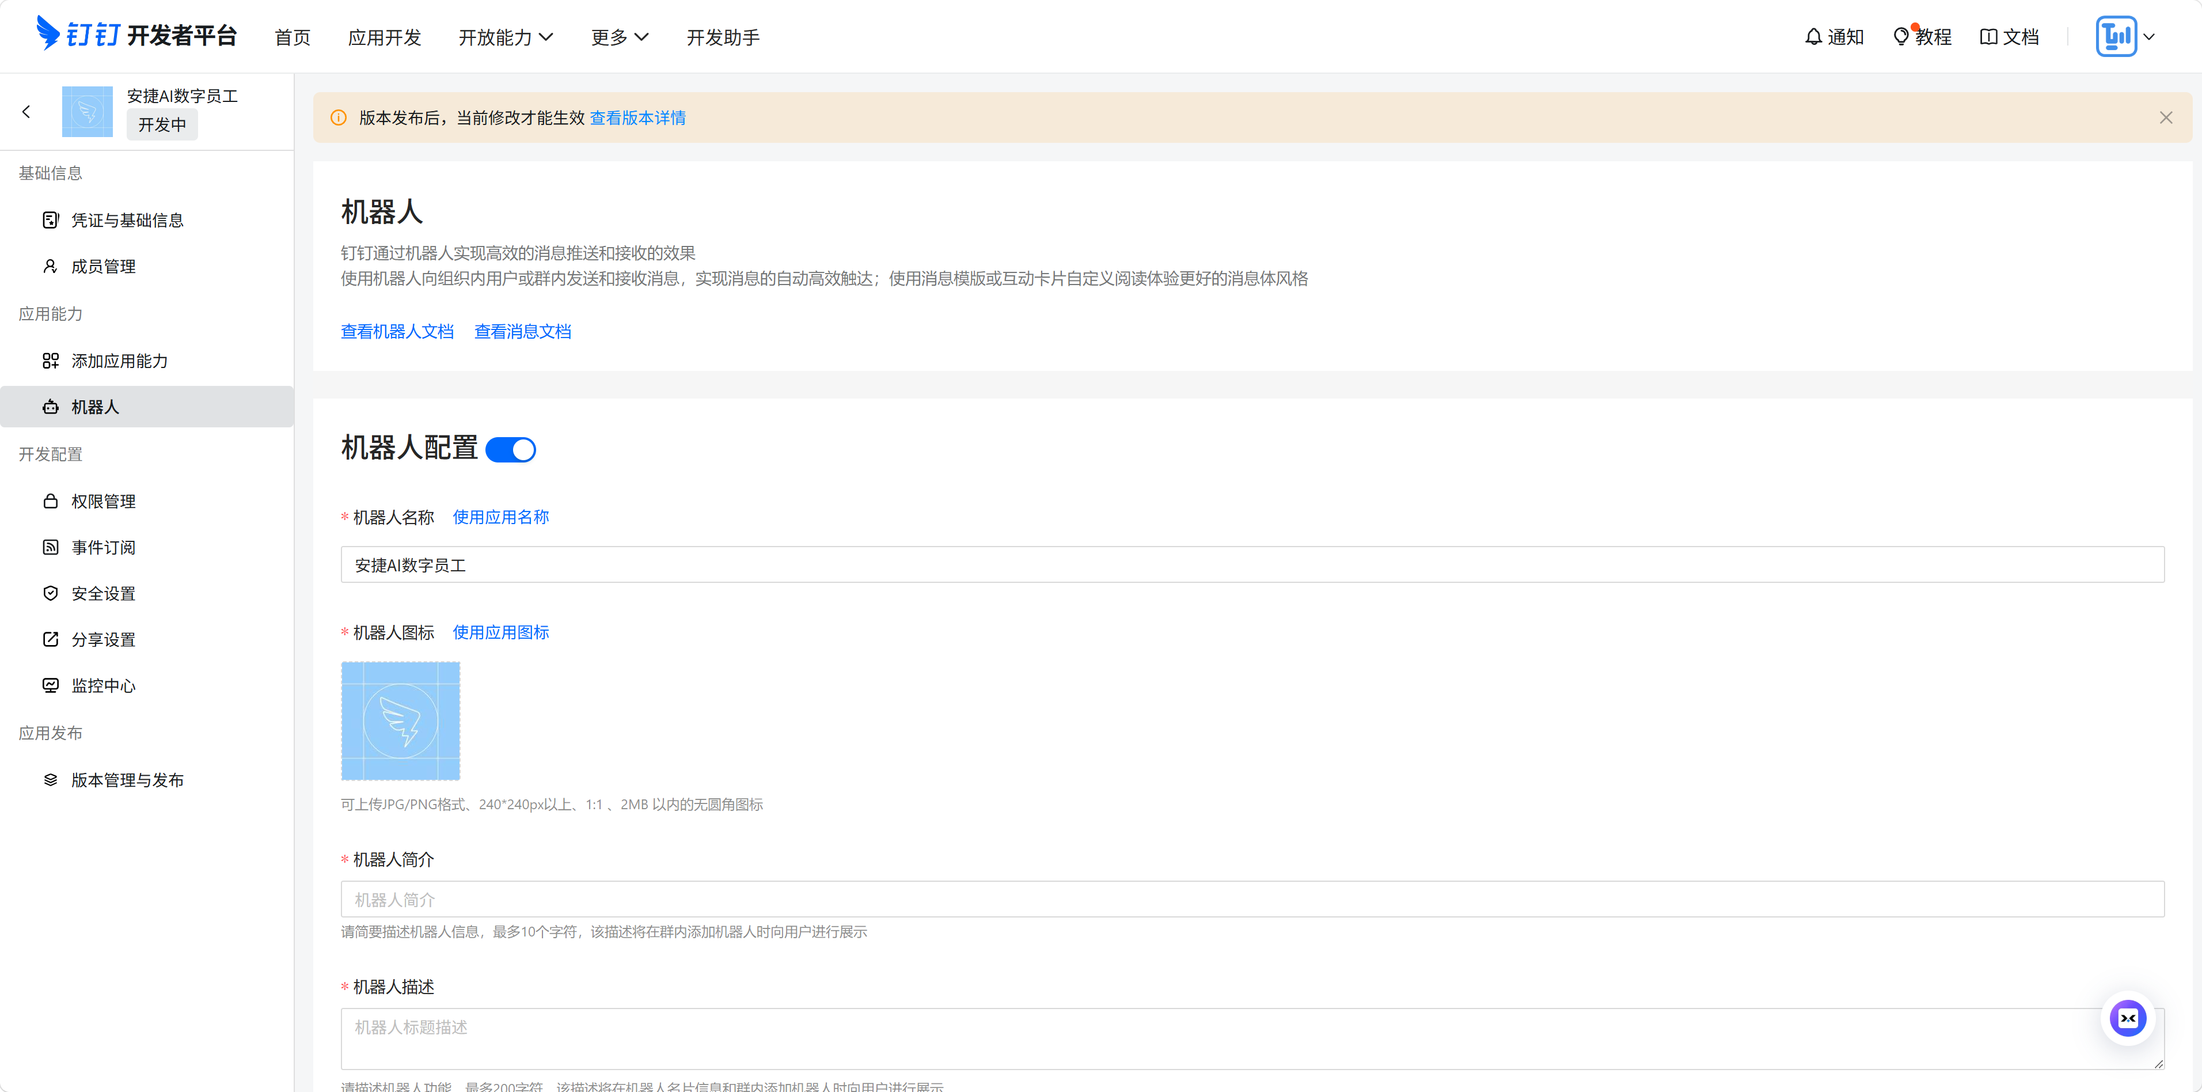Select 凭证与基础信息 in the sidebar
Image resolution: width=2202 pixels, height=1092 pixels.
click(147, 221)
